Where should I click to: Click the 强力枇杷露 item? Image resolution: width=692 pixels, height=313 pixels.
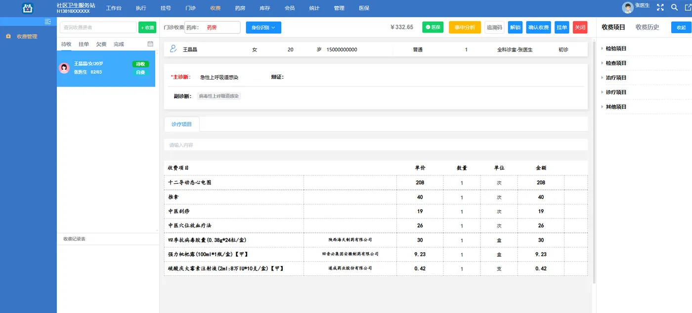(x=376, y=254)
